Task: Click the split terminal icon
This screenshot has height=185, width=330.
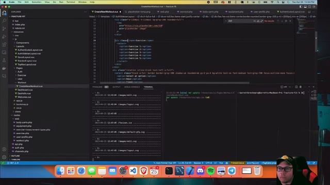Action: tap(296, 87)
